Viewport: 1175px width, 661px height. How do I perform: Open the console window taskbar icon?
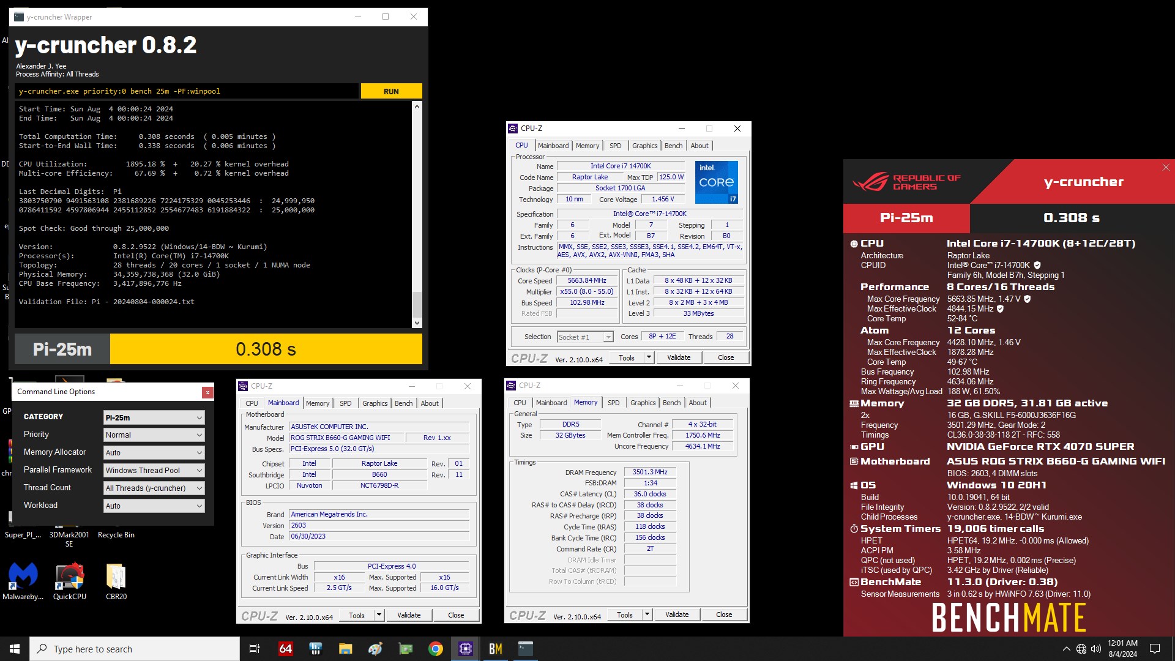coord(526,649)
